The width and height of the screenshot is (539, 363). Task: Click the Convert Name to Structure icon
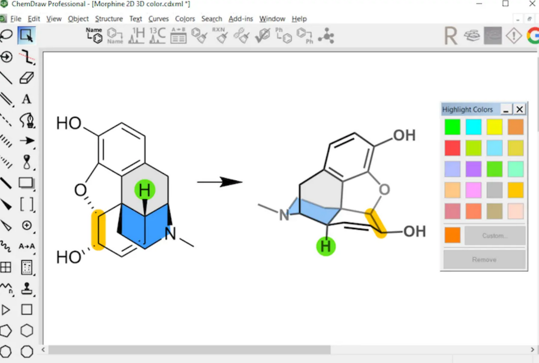click(94, 36)
